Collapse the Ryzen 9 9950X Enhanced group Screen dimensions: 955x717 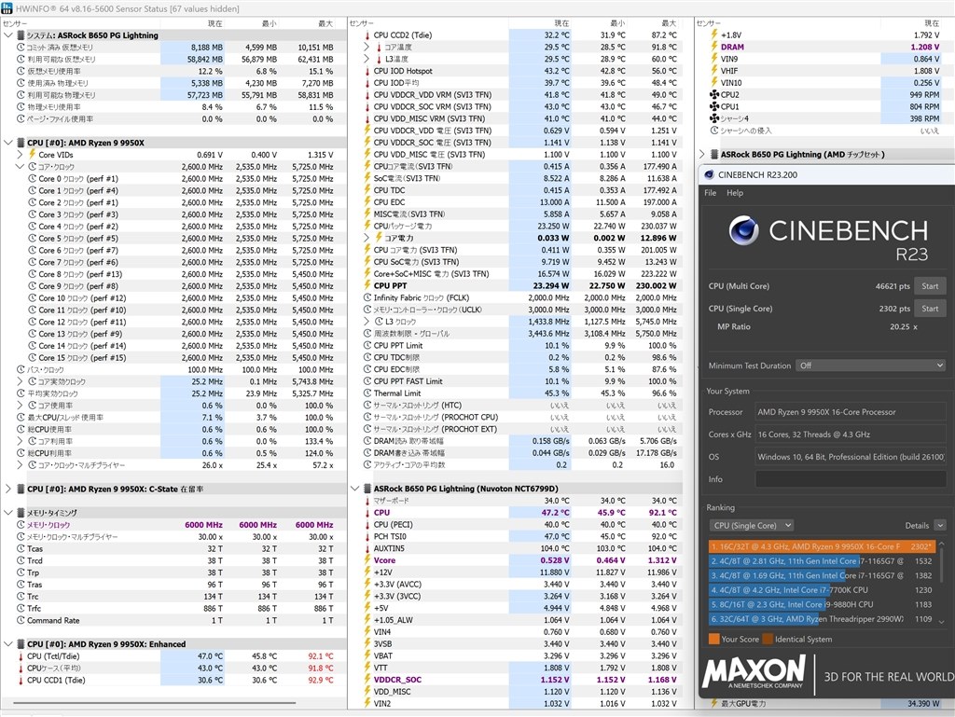pos(7,644)
